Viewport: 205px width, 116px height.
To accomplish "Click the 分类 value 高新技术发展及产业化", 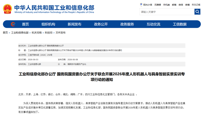I will pos(77,64).
